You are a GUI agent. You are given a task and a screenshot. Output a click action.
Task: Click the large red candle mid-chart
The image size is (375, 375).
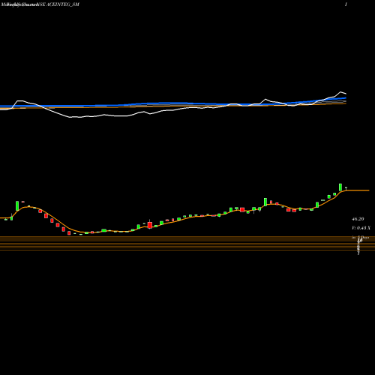pos(150,225)
